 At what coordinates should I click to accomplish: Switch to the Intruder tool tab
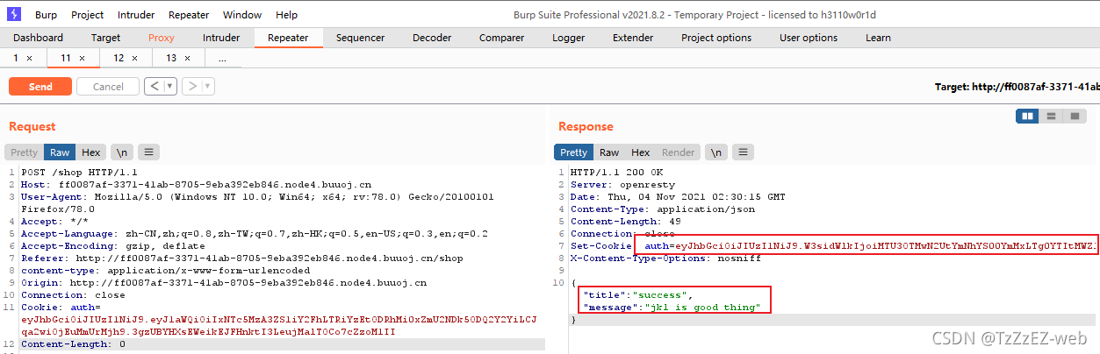point(221,38)
